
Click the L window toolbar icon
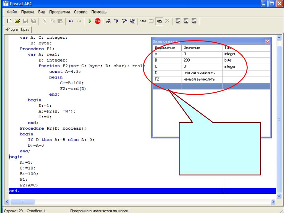point(186,21)
